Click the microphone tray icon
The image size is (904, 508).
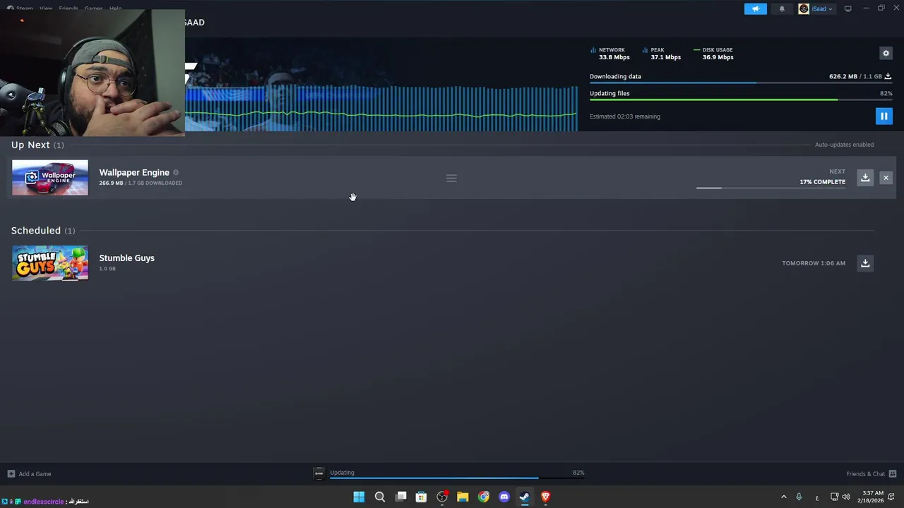[799, 497]
